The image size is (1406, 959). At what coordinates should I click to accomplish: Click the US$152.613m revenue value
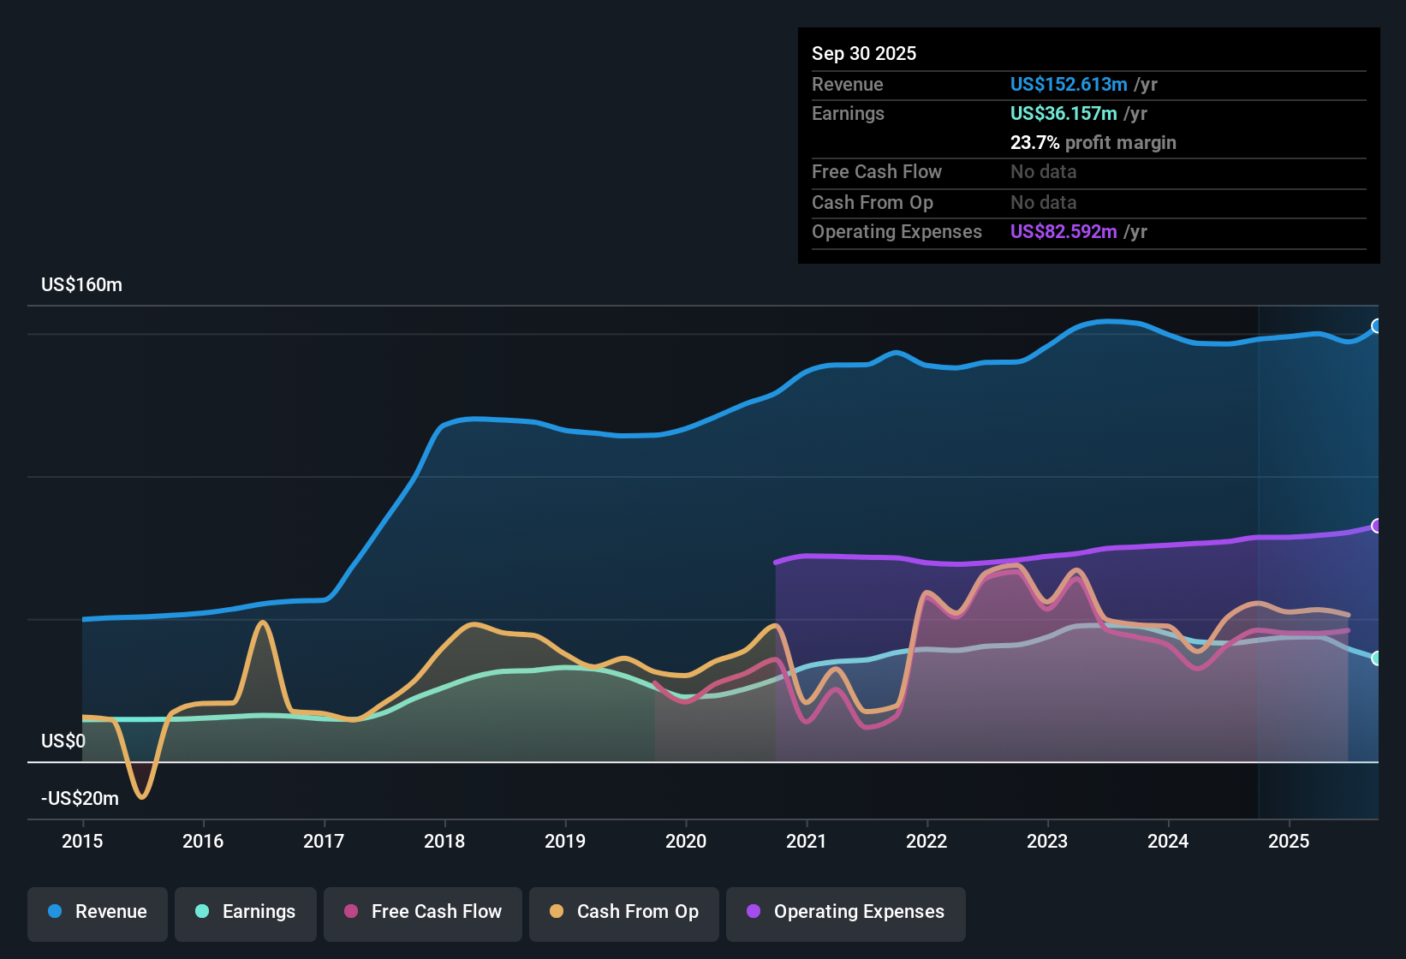tap(1069, 84)
